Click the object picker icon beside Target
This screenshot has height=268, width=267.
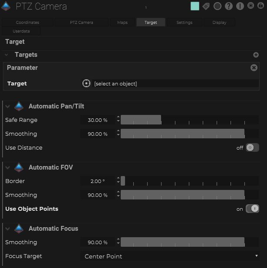(x=86, y=83)
